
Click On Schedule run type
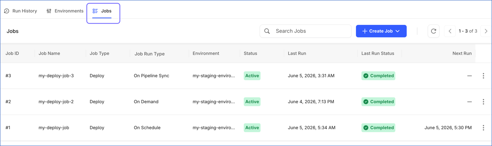[x=147, y=128]
